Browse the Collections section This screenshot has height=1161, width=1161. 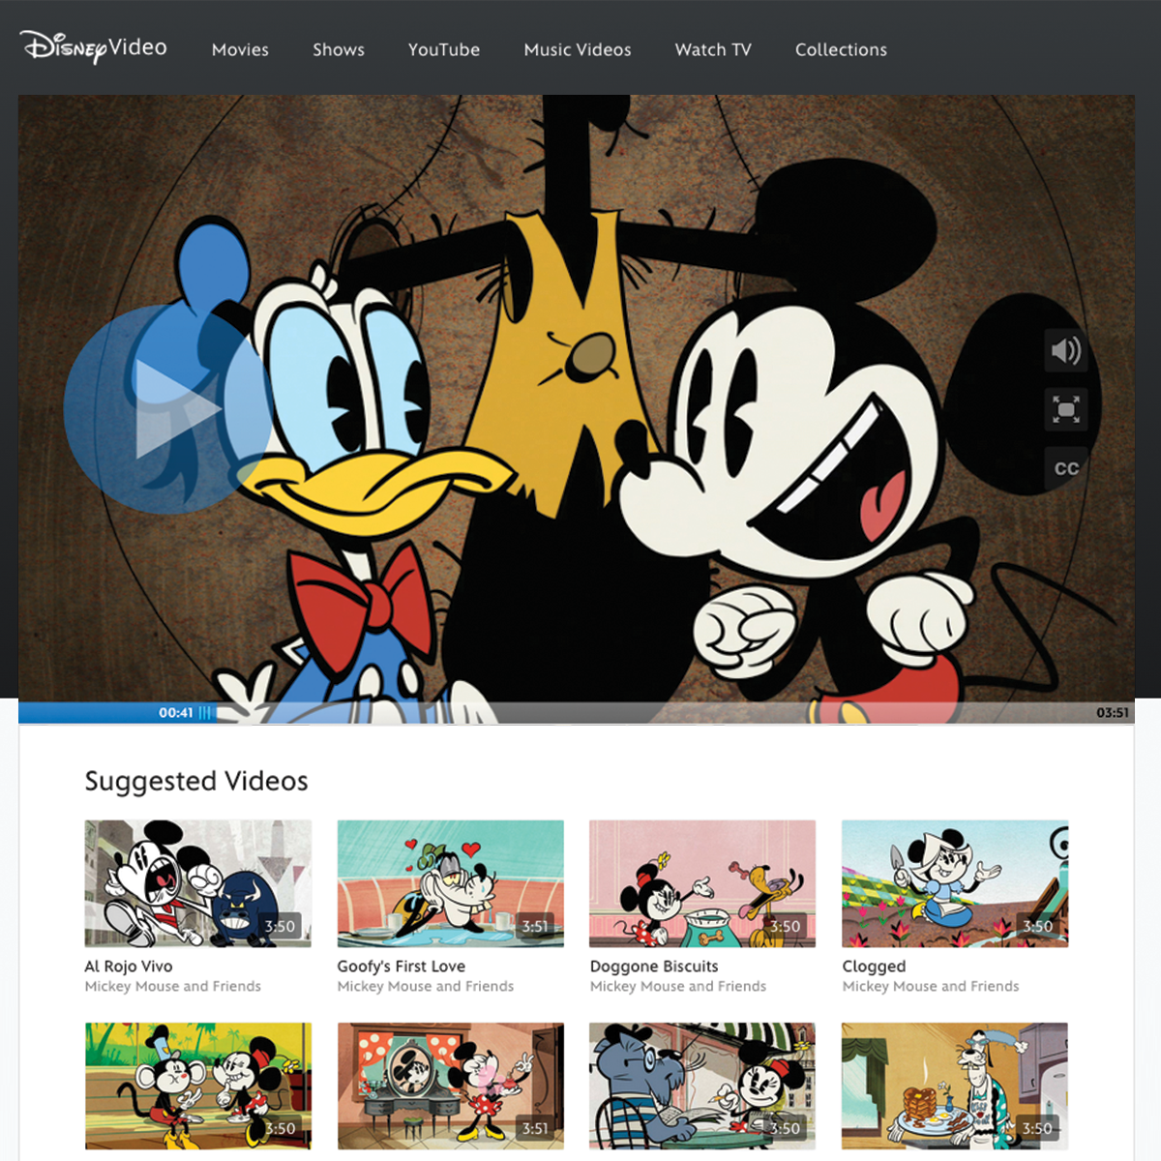(841, 49)
